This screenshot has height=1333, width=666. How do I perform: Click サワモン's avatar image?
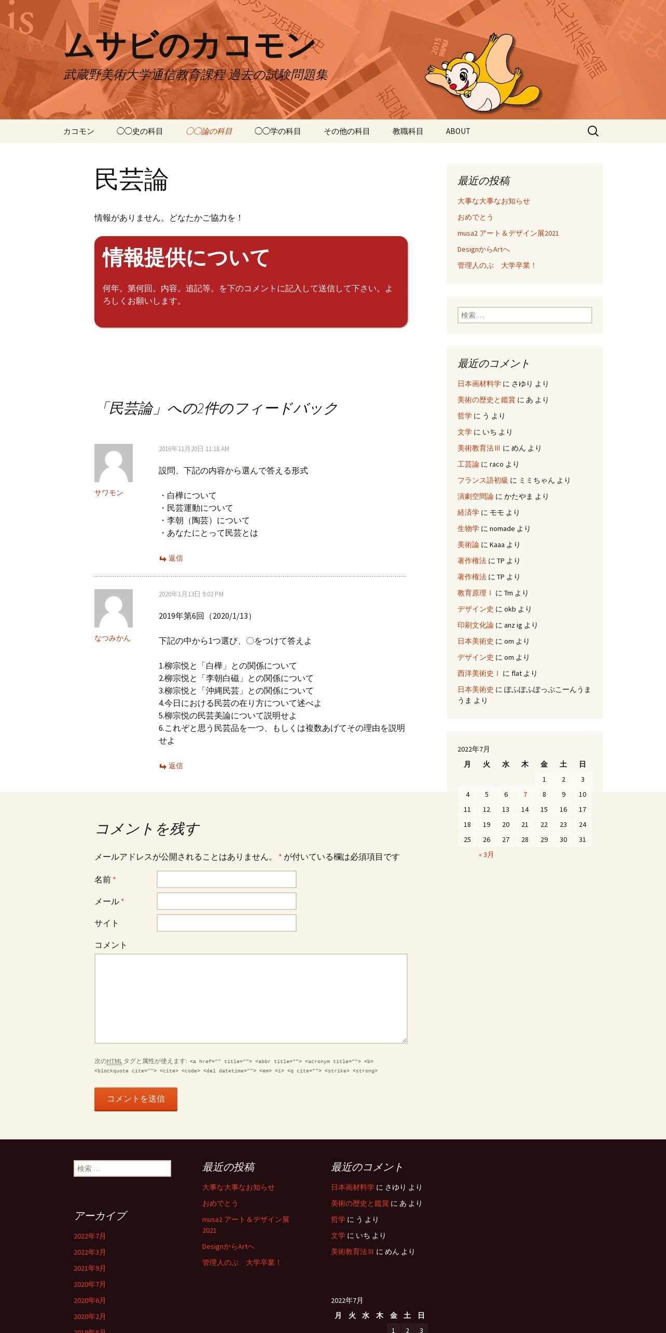click(x=114, y=463)
